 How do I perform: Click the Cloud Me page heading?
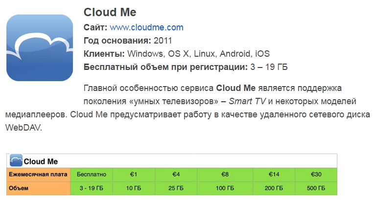[x=110, y=12]
